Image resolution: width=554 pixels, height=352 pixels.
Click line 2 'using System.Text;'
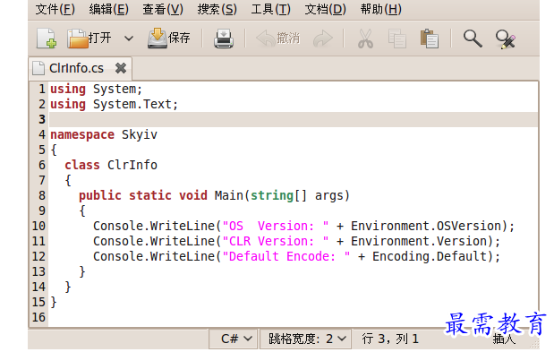tap(114, 104)
